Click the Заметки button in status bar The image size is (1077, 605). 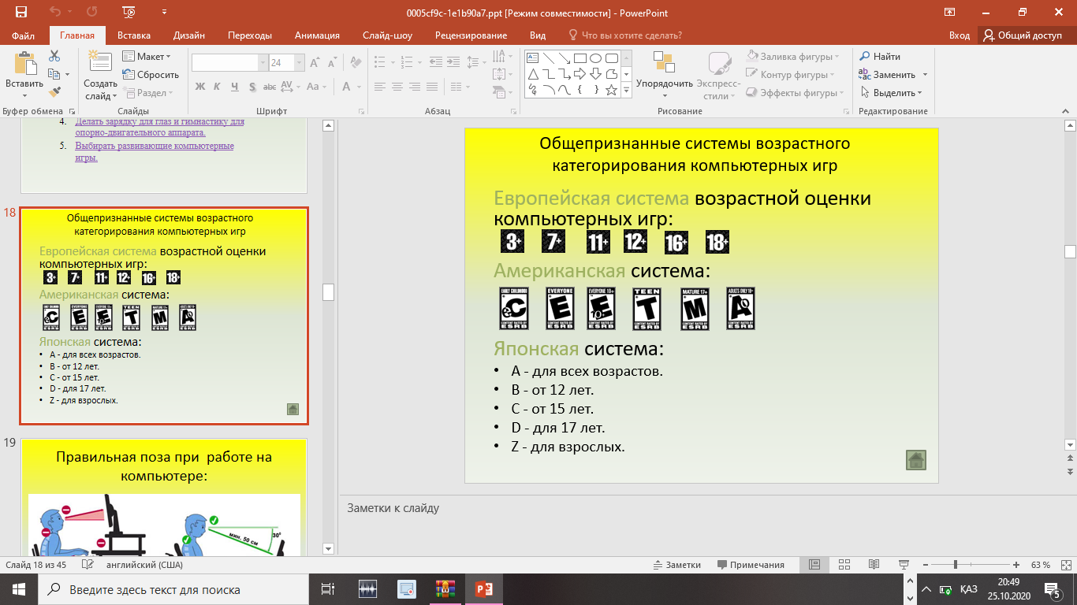point(676,565)
